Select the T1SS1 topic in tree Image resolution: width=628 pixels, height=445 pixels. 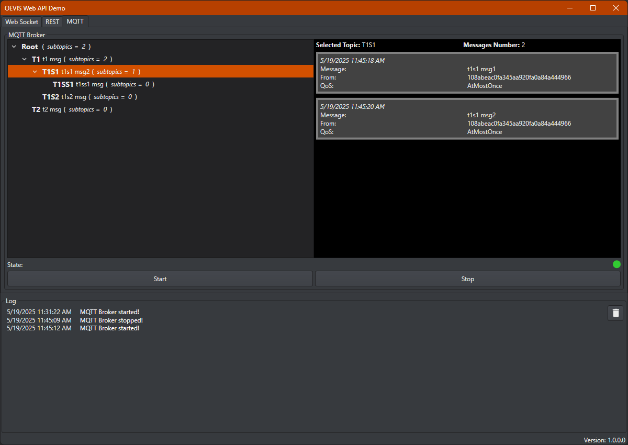click(63, 84)
